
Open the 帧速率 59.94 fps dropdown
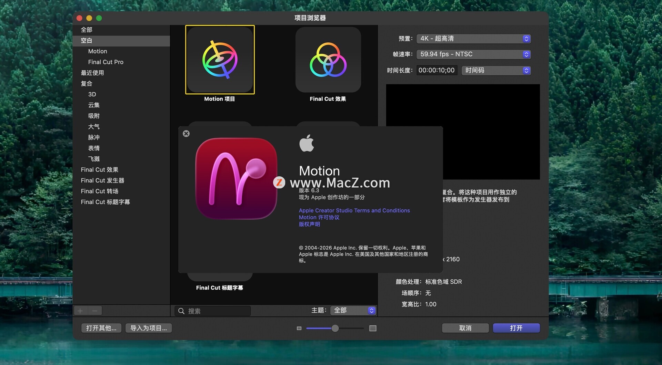point(473,54)
